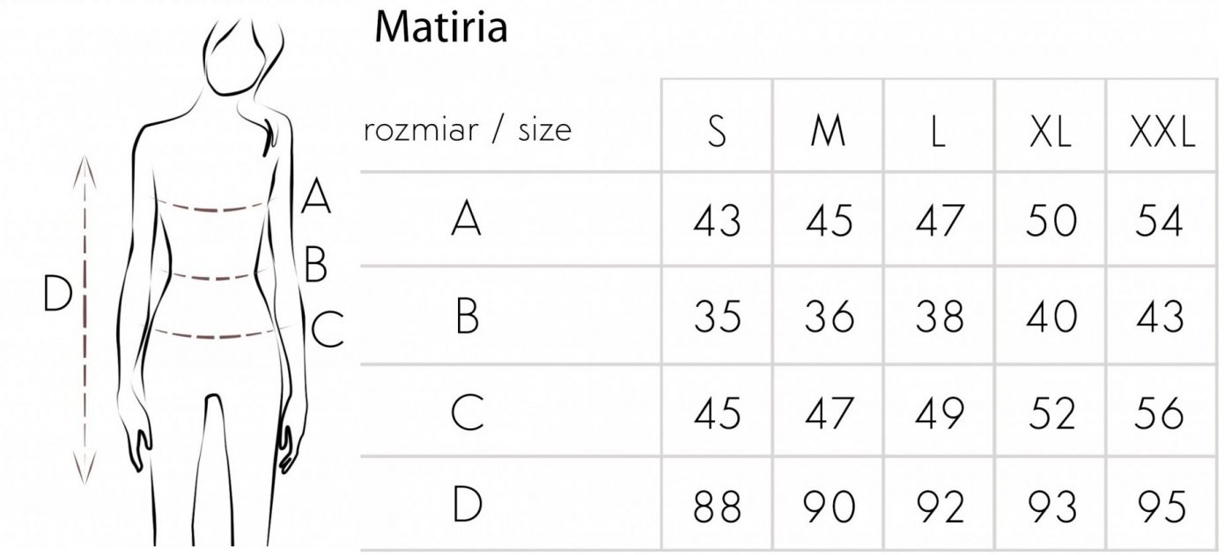Select the L size column header
The width and height of the screenshot is (1224, 555).
[938, 133]
